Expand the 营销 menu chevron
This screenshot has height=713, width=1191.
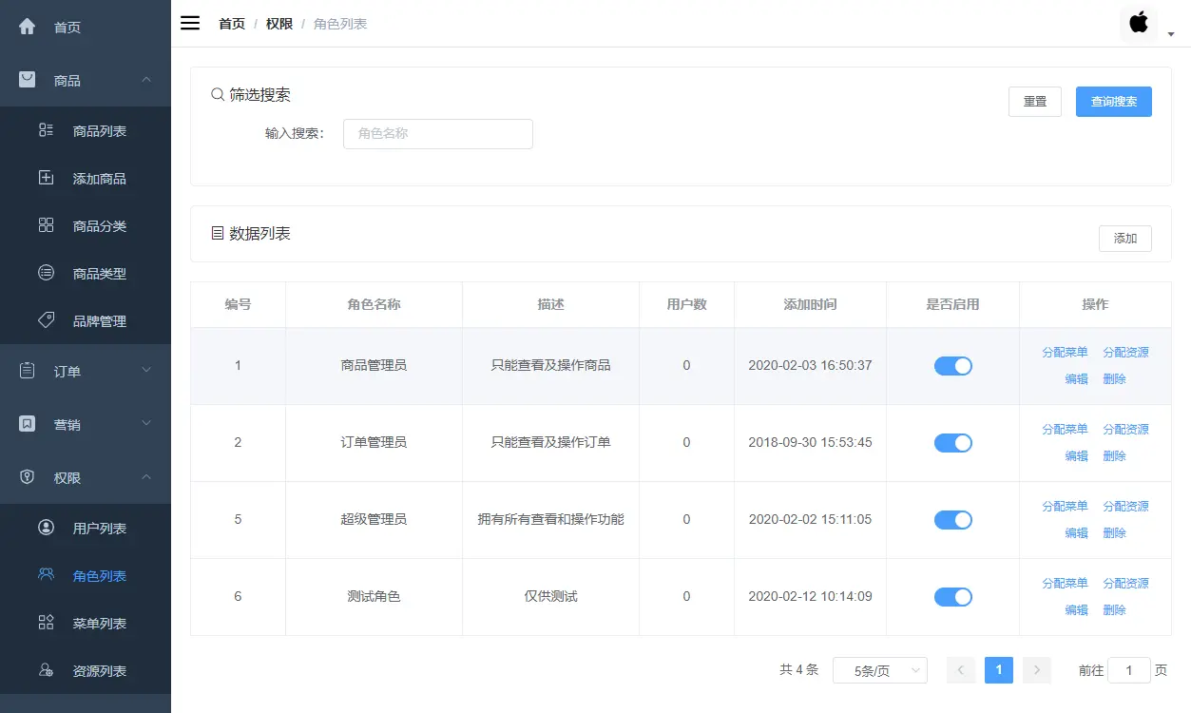pos(146,424)
